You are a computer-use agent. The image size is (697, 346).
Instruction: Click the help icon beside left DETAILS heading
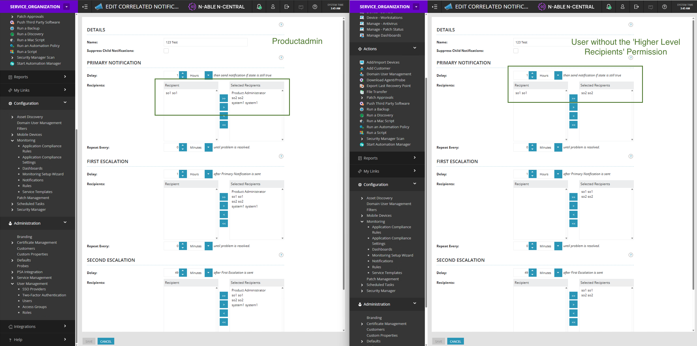281,25
